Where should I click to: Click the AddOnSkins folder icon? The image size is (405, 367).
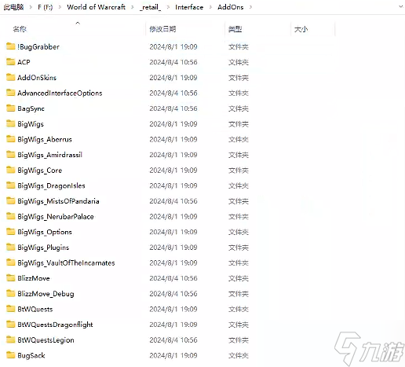pos(10,78)
